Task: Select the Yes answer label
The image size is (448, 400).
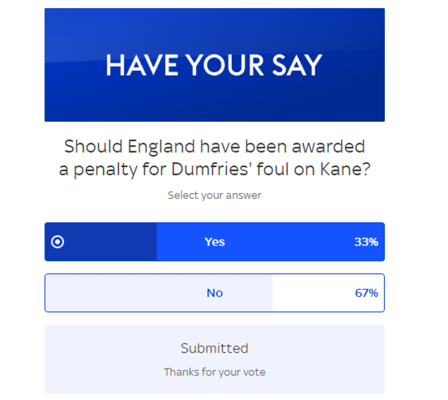Action: (214, 242)
